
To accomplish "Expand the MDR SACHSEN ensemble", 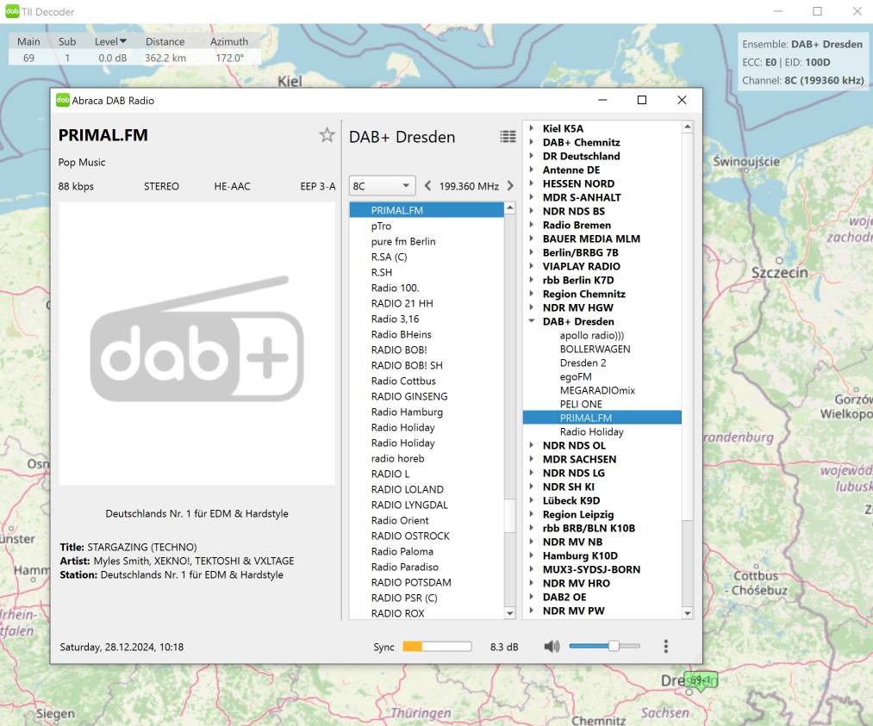I will coord(532,459).
